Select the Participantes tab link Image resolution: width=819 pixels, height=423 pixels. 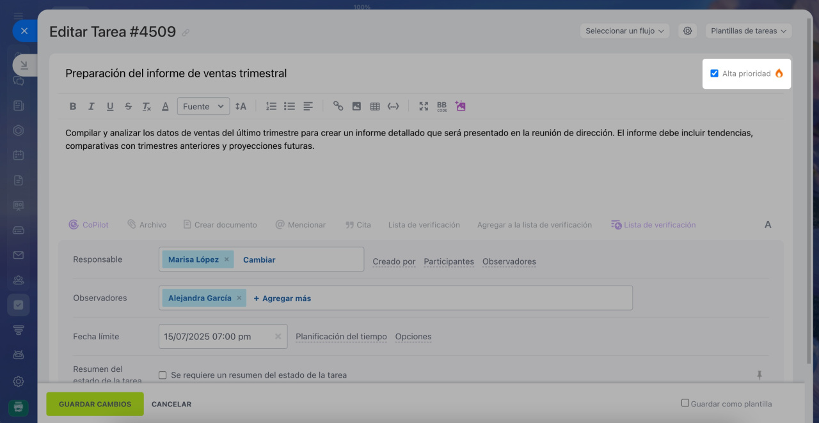coord(449,261)
